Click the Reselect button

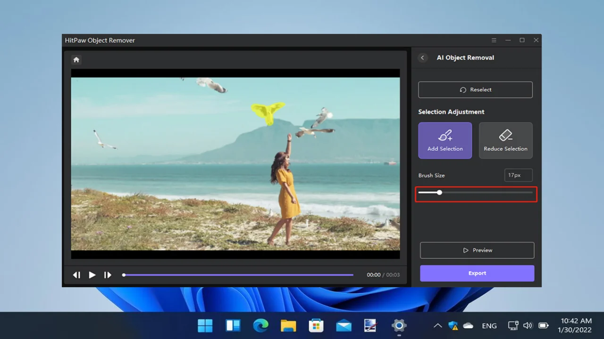[475, 89]
